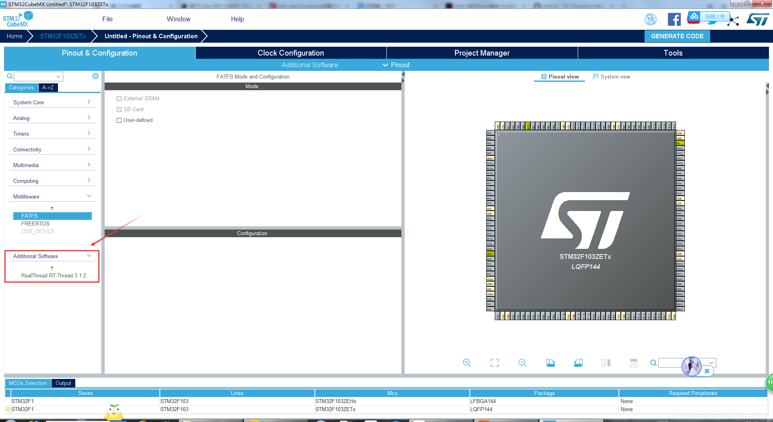Open the Pinout dropdown menu
Viewport: 773px width, 422px height.
click(396, 65)
